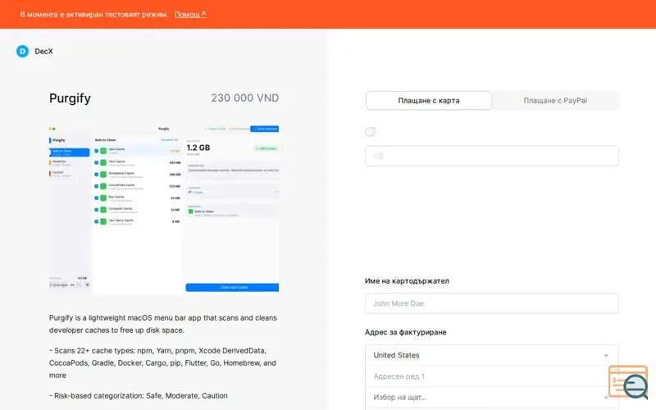This screenshot has width=656, height=410.
Task: Click the page inspector icon in corner
Action: coord(628,382)
